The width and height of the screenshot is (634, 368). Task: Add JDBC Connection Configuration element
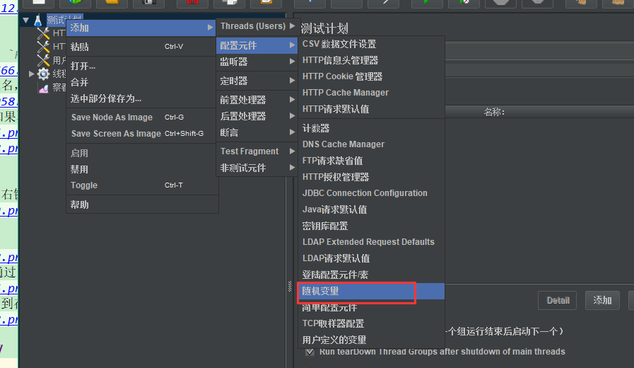click(371, 193)
